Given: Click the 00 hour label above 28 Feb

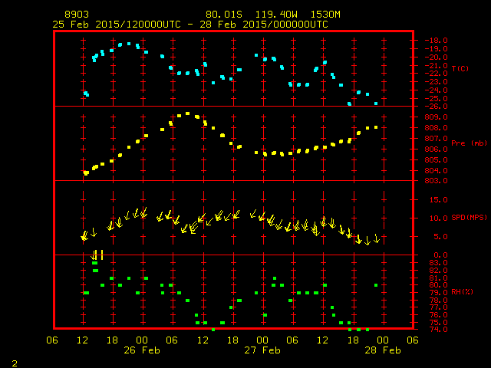Looking at the screenshot, I should (x=383, y=340).
